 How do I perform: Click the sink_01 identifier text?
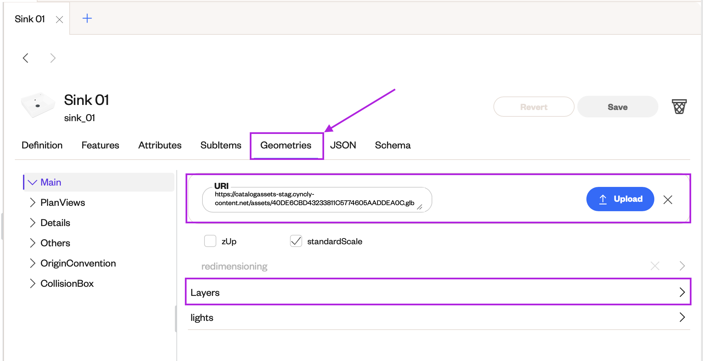coord(80,118)
